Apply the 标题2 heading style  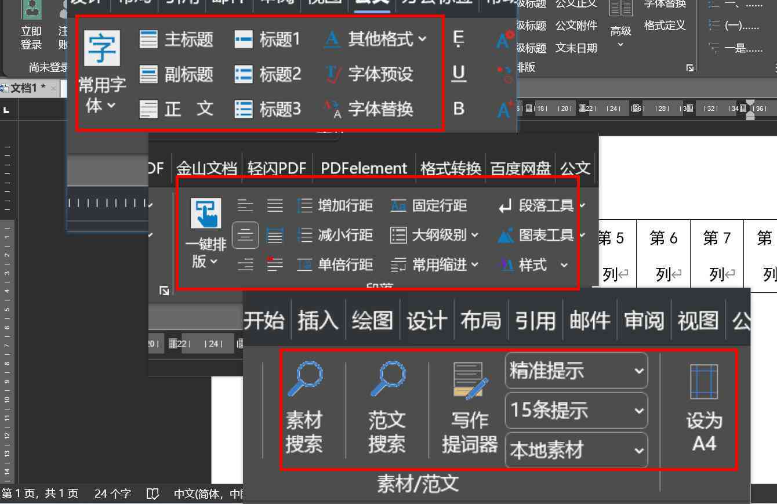[267, 74]
